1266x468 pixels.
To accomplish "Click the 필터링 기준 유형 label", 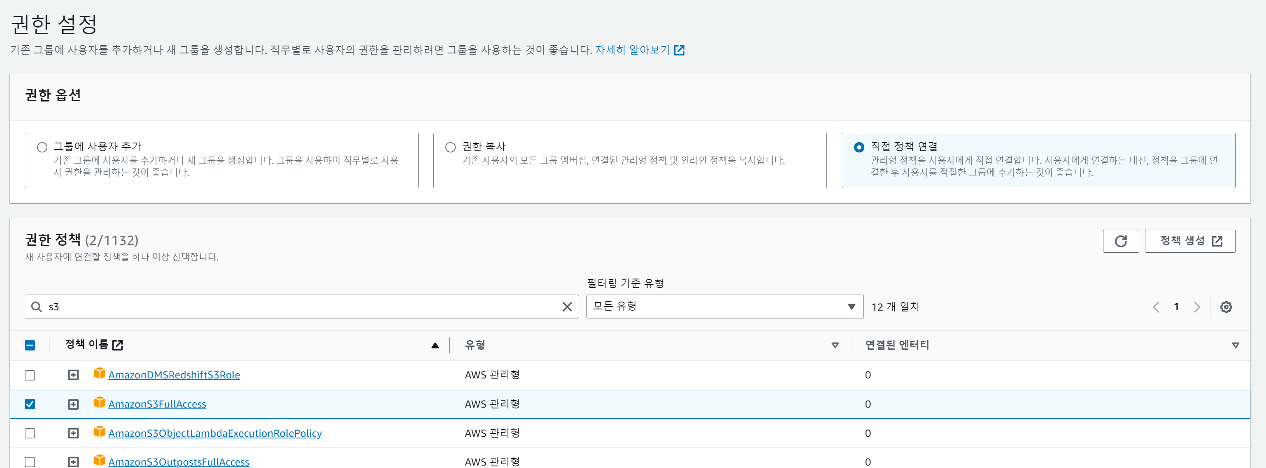I will (625, 284).
